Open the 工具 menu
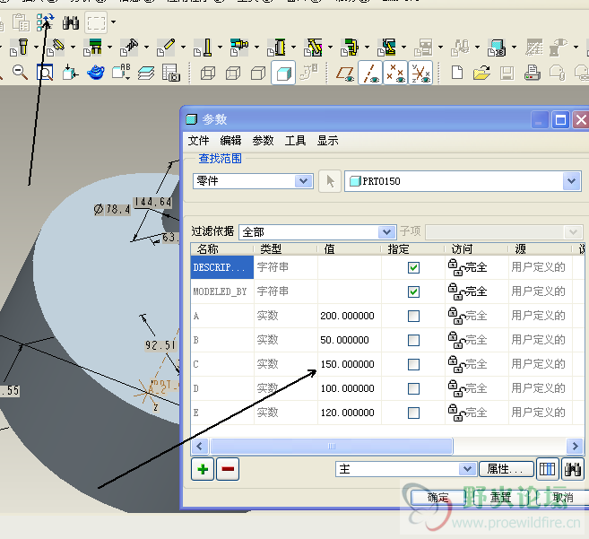The width and height of the screenshot is (589, 539). point(295,141)
